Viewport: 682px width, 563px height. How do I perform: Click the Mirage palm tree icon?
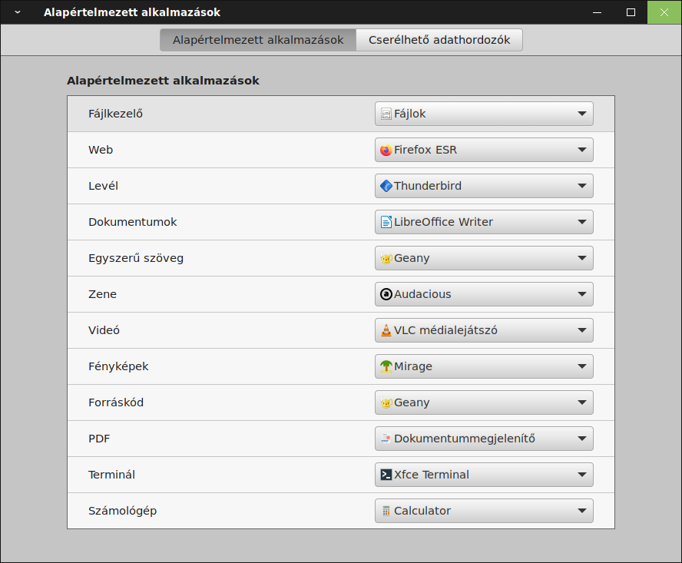tap(386, 367)
